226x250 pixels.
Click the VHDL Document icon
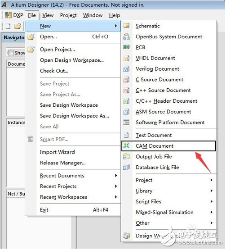click(x=127, y=58)
